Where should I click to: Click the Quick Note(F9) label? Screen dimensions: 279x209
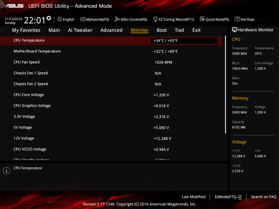(x=217, y=19)
